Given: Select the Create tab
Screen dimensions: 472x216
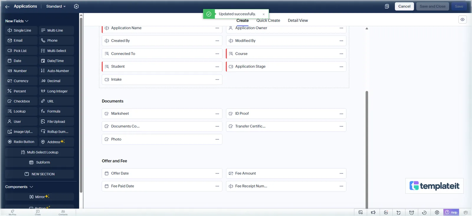Looking at the screenshot, I should tap(242, 21).
